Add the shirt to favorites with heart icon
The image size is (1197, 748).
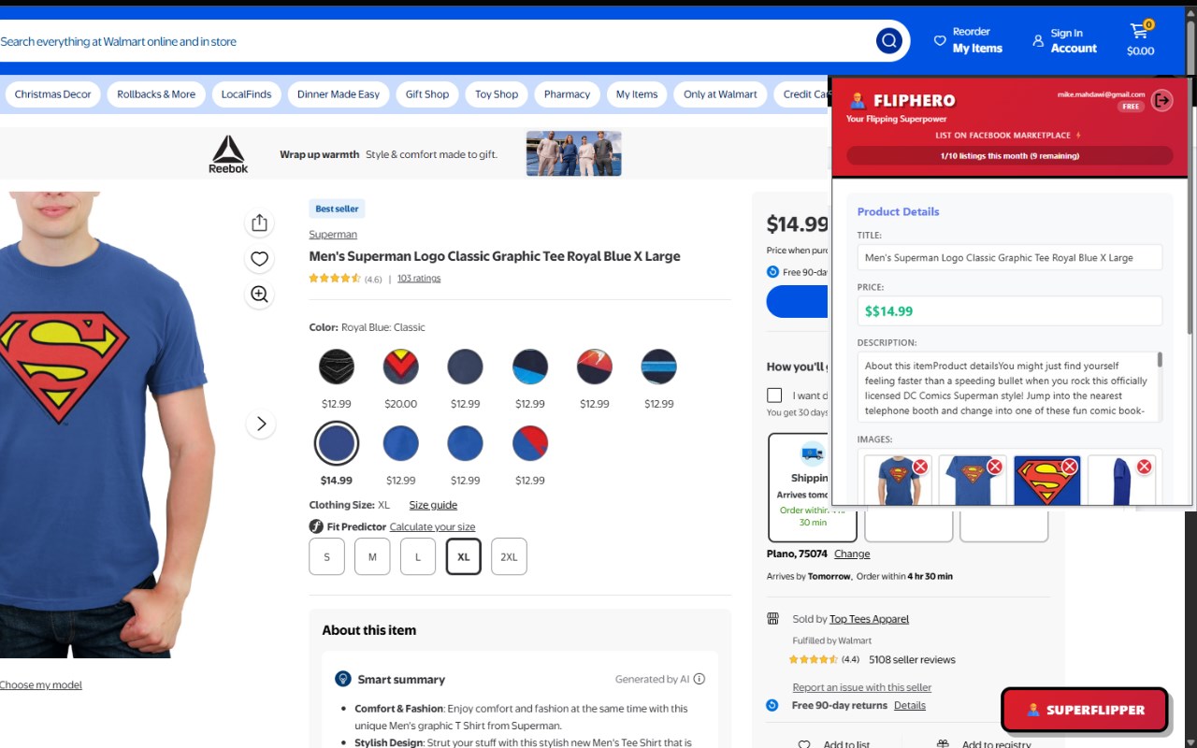(x=260, y=259)
